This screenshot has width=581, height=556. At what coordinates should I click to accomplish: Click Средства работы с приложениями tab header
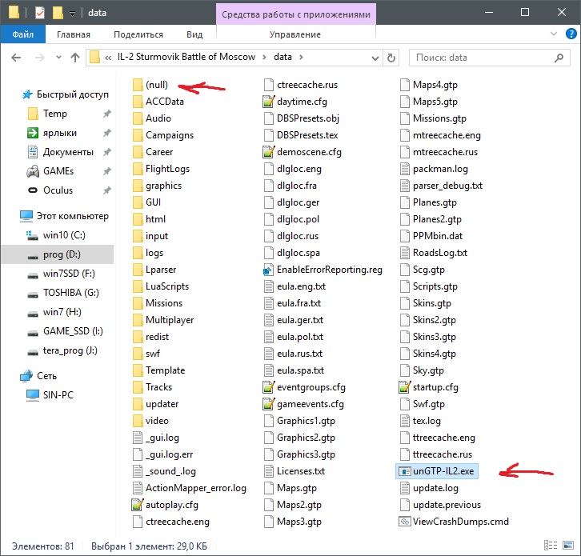296,14
